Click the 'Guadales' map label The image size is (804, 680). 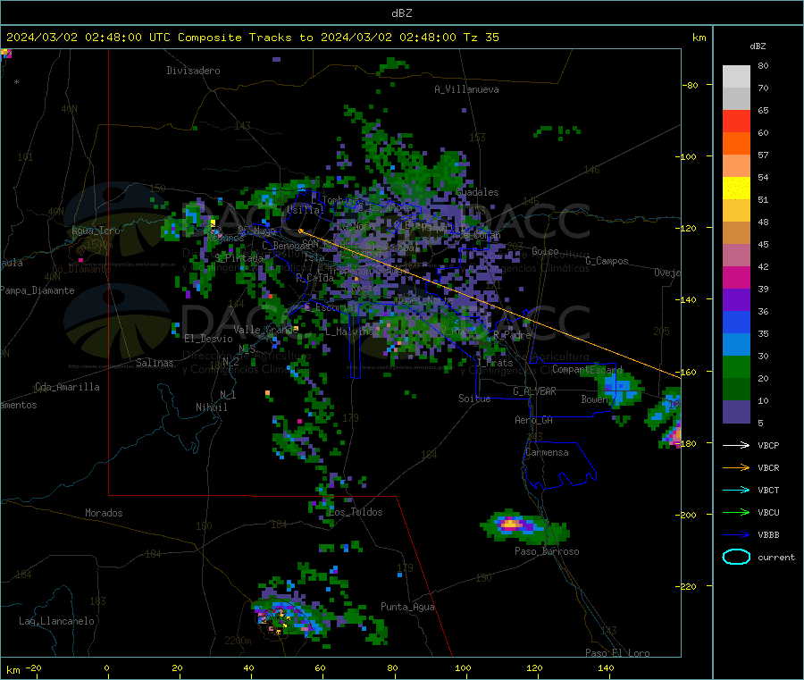[x=477, y=192]
